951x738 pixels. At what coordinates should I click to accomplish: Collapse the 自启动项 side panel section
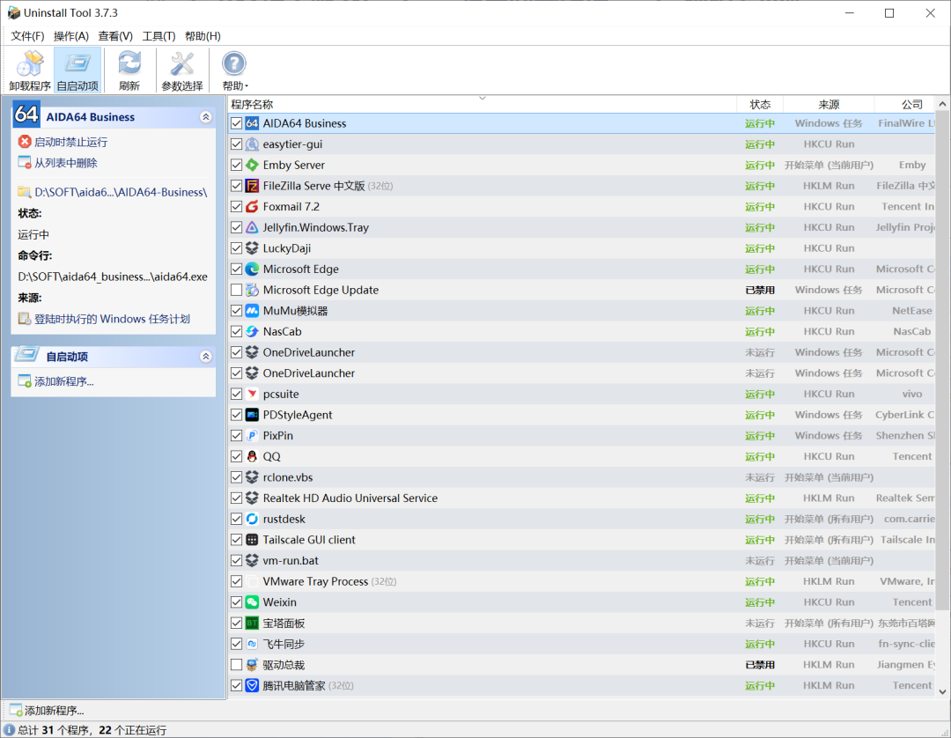(x=205, y=357)
